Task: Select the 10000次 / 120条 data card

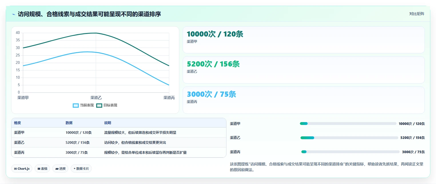Action: (304, 40)
